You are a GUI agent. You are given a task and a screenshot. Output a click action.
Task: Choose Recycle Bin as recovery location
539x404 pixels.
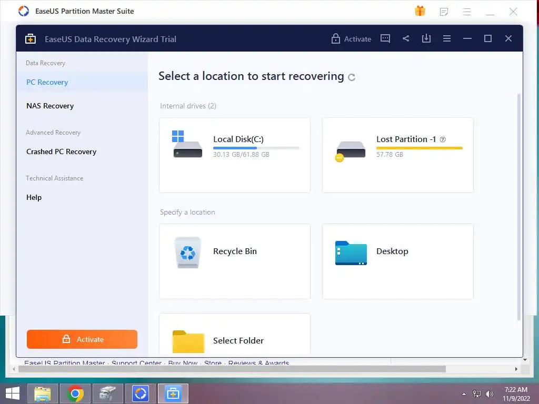(235, 261)
